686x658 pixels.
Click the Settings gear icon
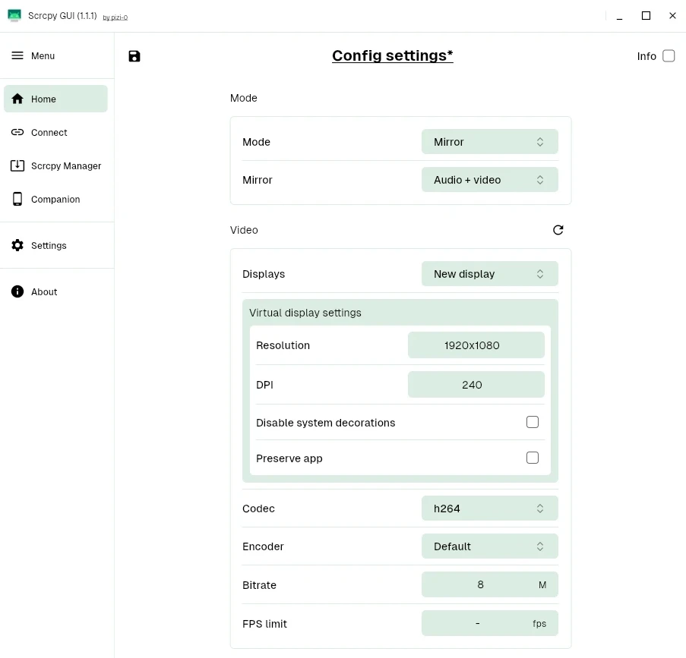pyautogui.click(x=17, y=245)
